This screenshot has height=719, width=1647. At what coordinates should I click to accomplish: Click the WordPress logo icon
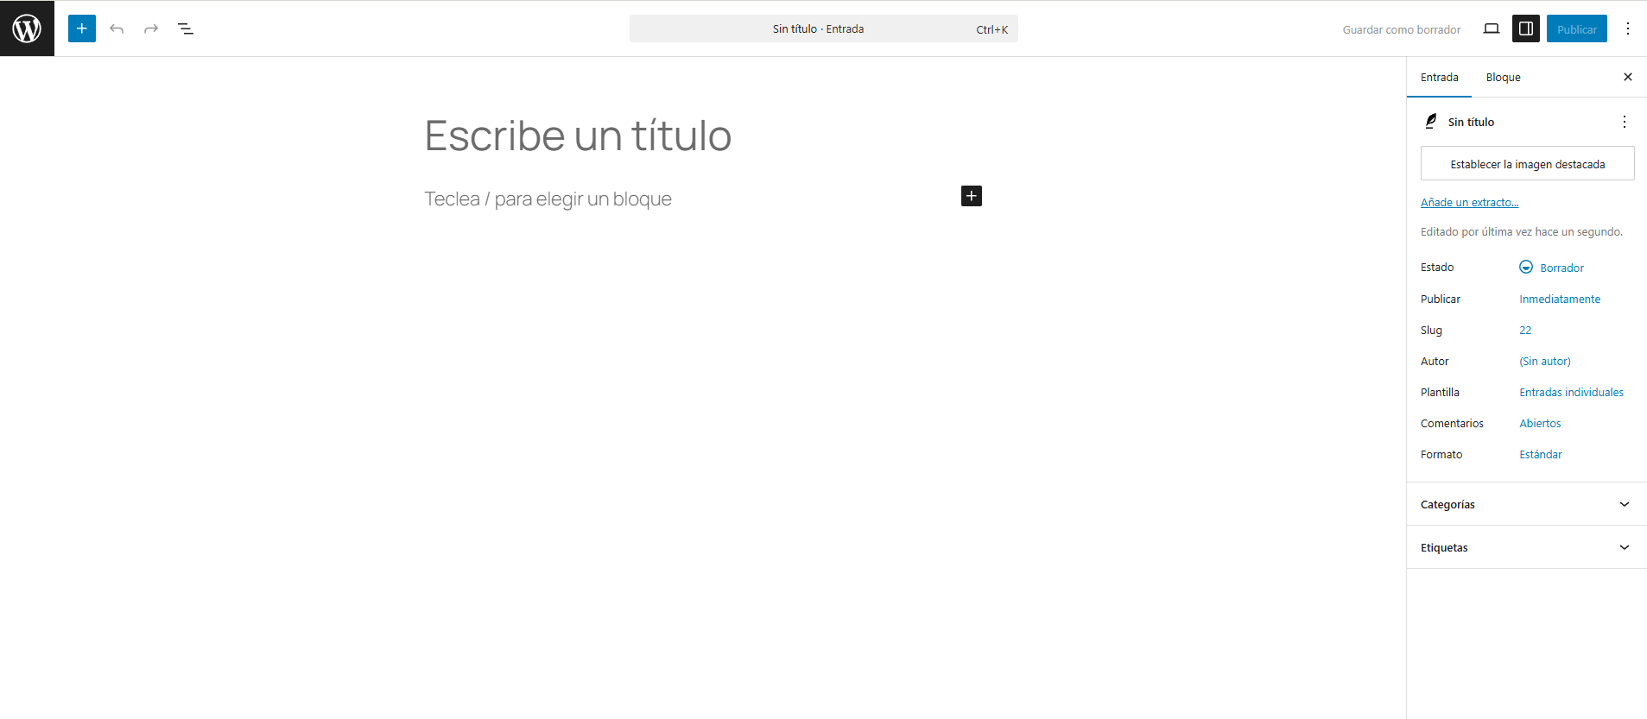(x=27, y=28)
